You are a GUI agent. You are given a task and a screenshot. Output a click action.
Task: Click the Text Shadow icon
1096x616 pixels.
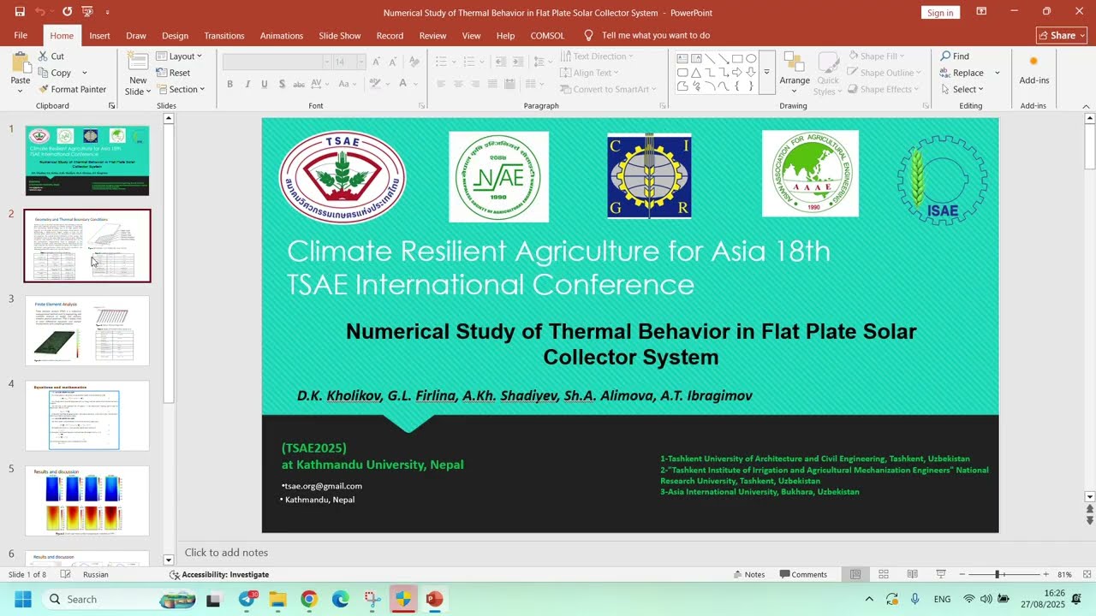[x=282, y=84]
